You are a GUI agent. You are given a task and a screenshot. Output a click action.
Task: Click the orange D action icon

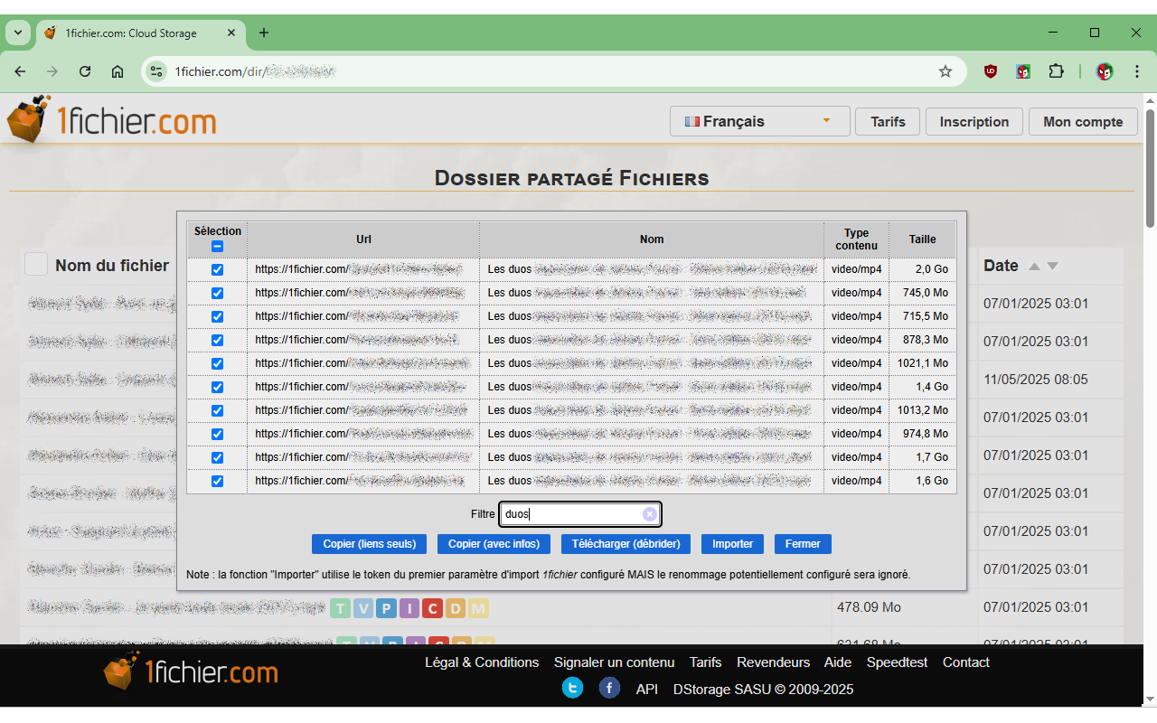click(455, 608)
